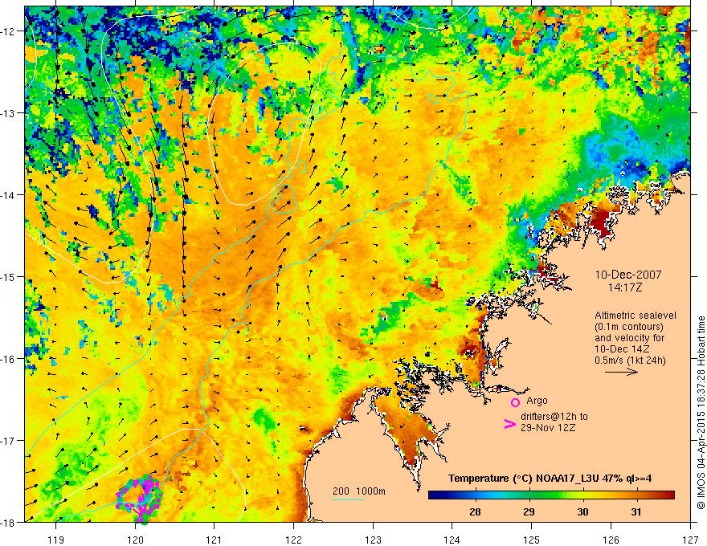Click the '29-Nov 12Z' legend text
707x546 pixels.
[x=548, y=427]
